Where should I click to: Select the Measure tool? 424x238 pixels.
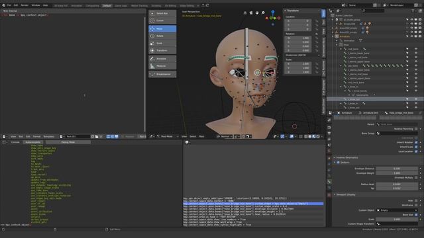162,66
